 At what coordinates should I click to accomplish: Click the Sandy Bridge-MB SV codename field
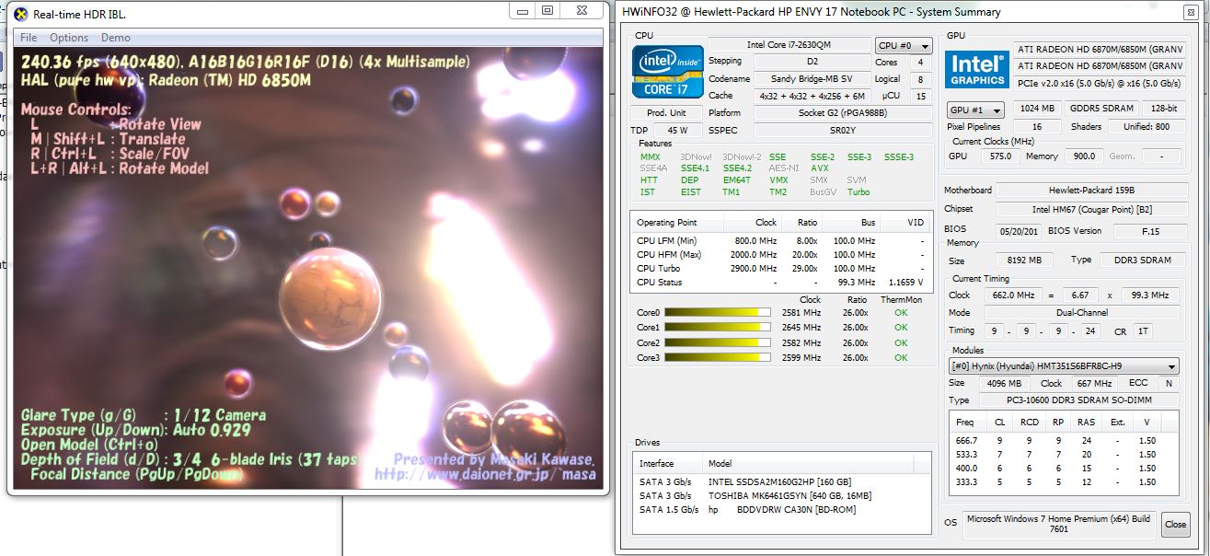tap(811, 79)
